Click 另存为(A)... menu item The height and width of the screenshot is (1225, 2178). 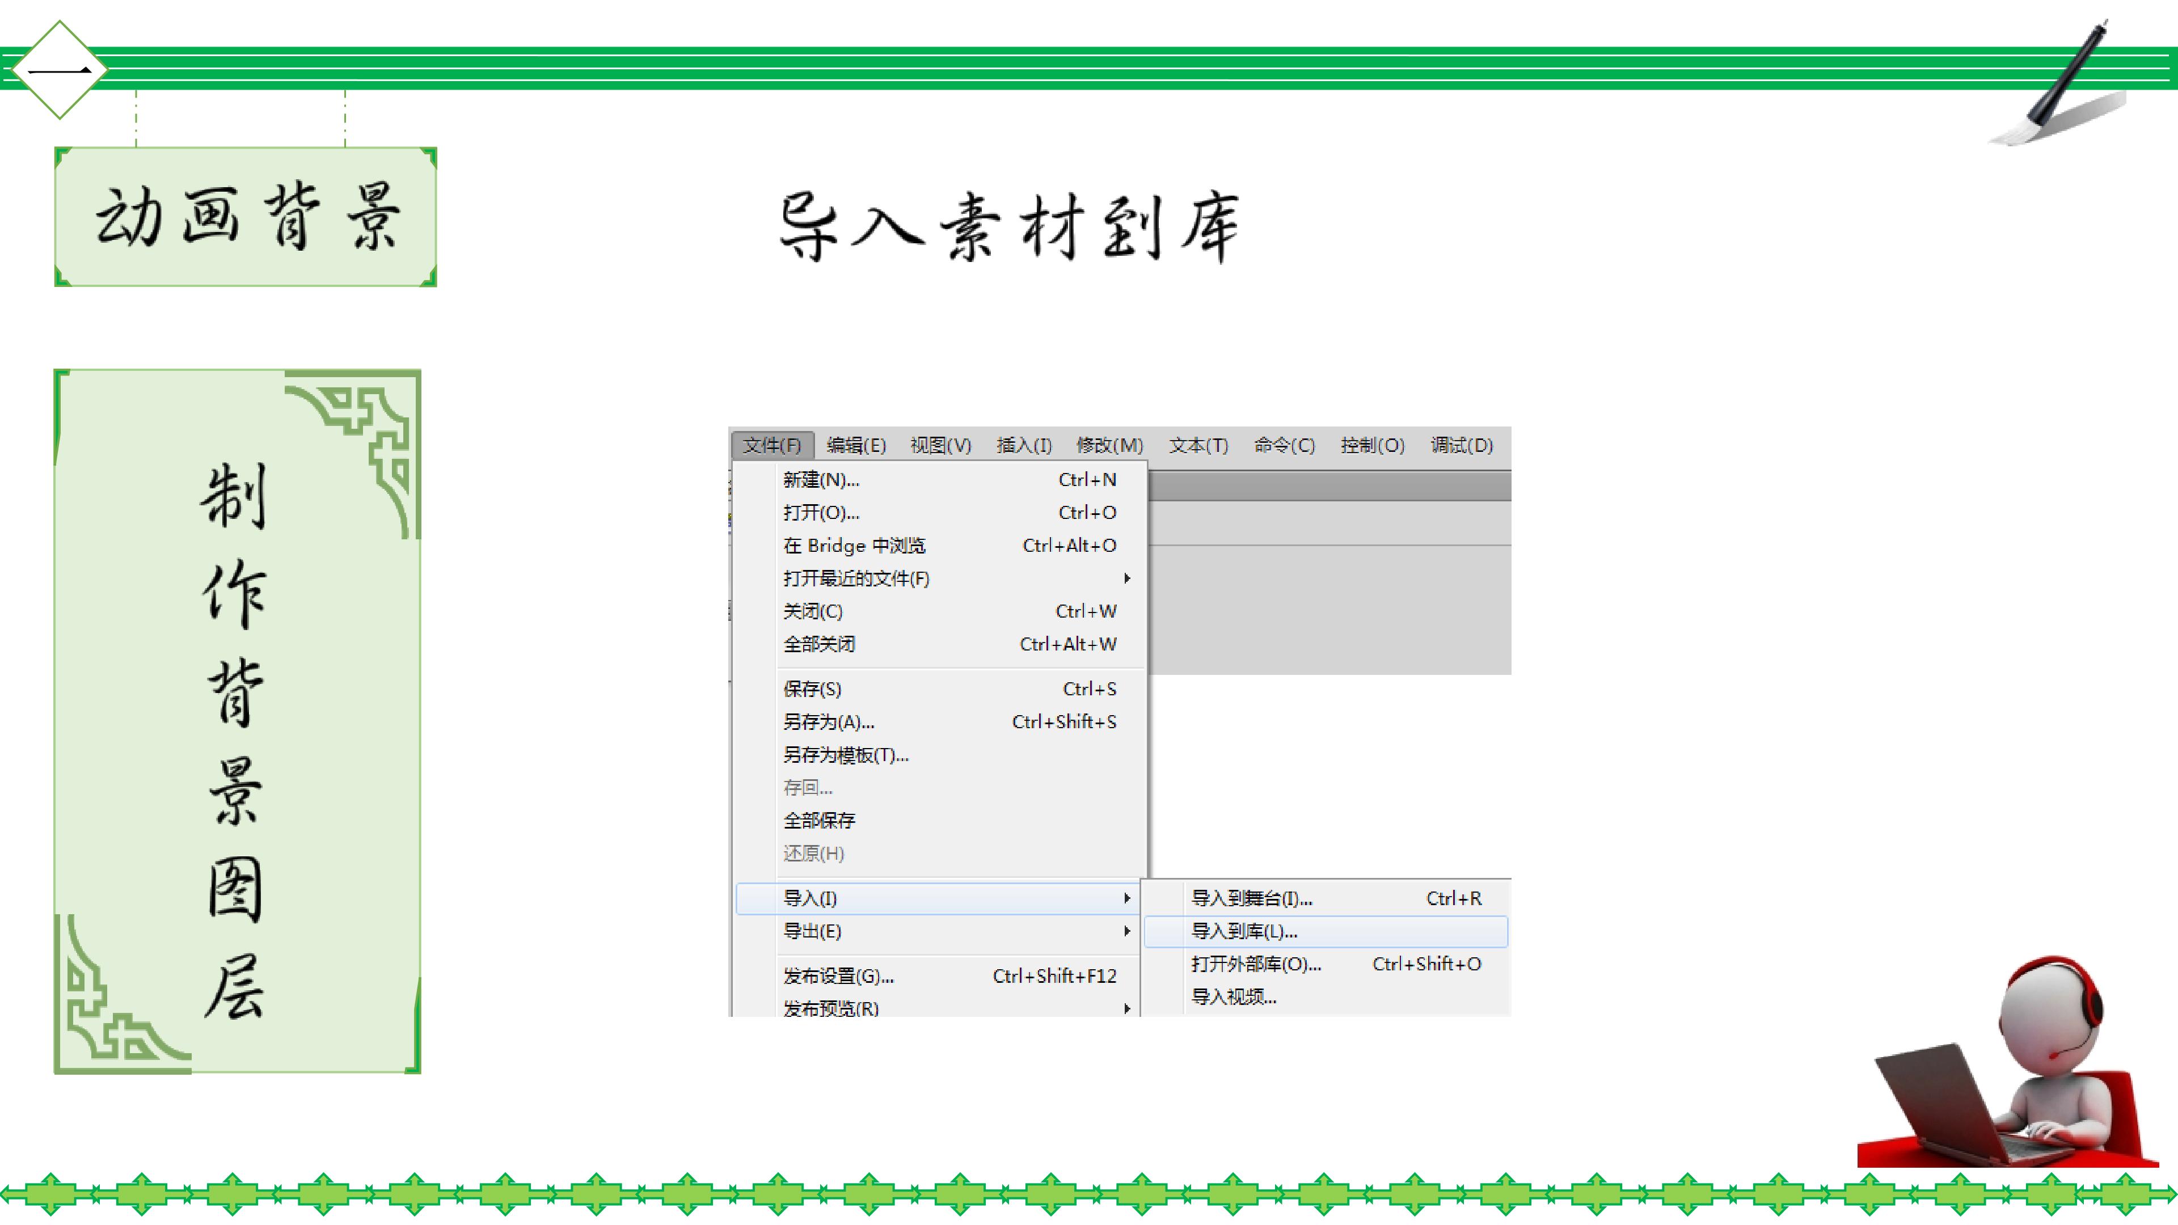[x=829, y=721]
